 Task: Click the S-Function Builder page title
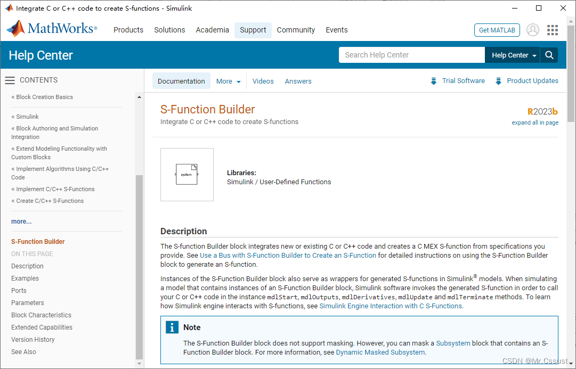tap(208, 109)
